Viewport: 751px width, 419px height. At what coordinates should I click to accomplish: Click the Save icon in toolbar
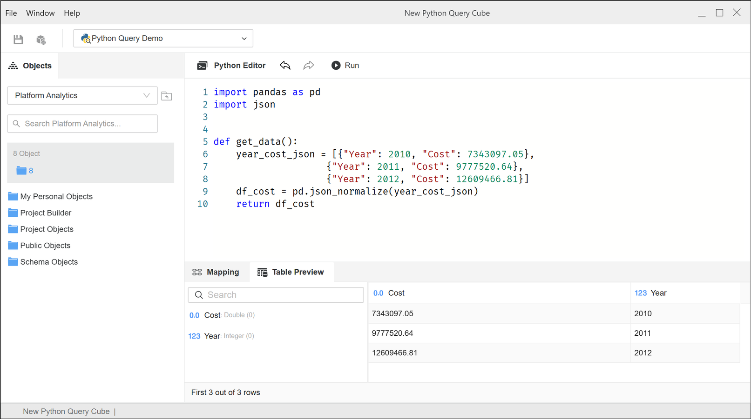(x=18, y=40)
